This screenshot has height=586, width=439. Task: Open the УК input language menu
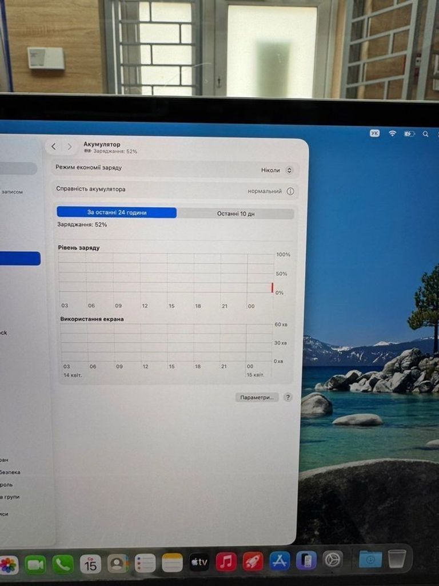coord(374,133)
